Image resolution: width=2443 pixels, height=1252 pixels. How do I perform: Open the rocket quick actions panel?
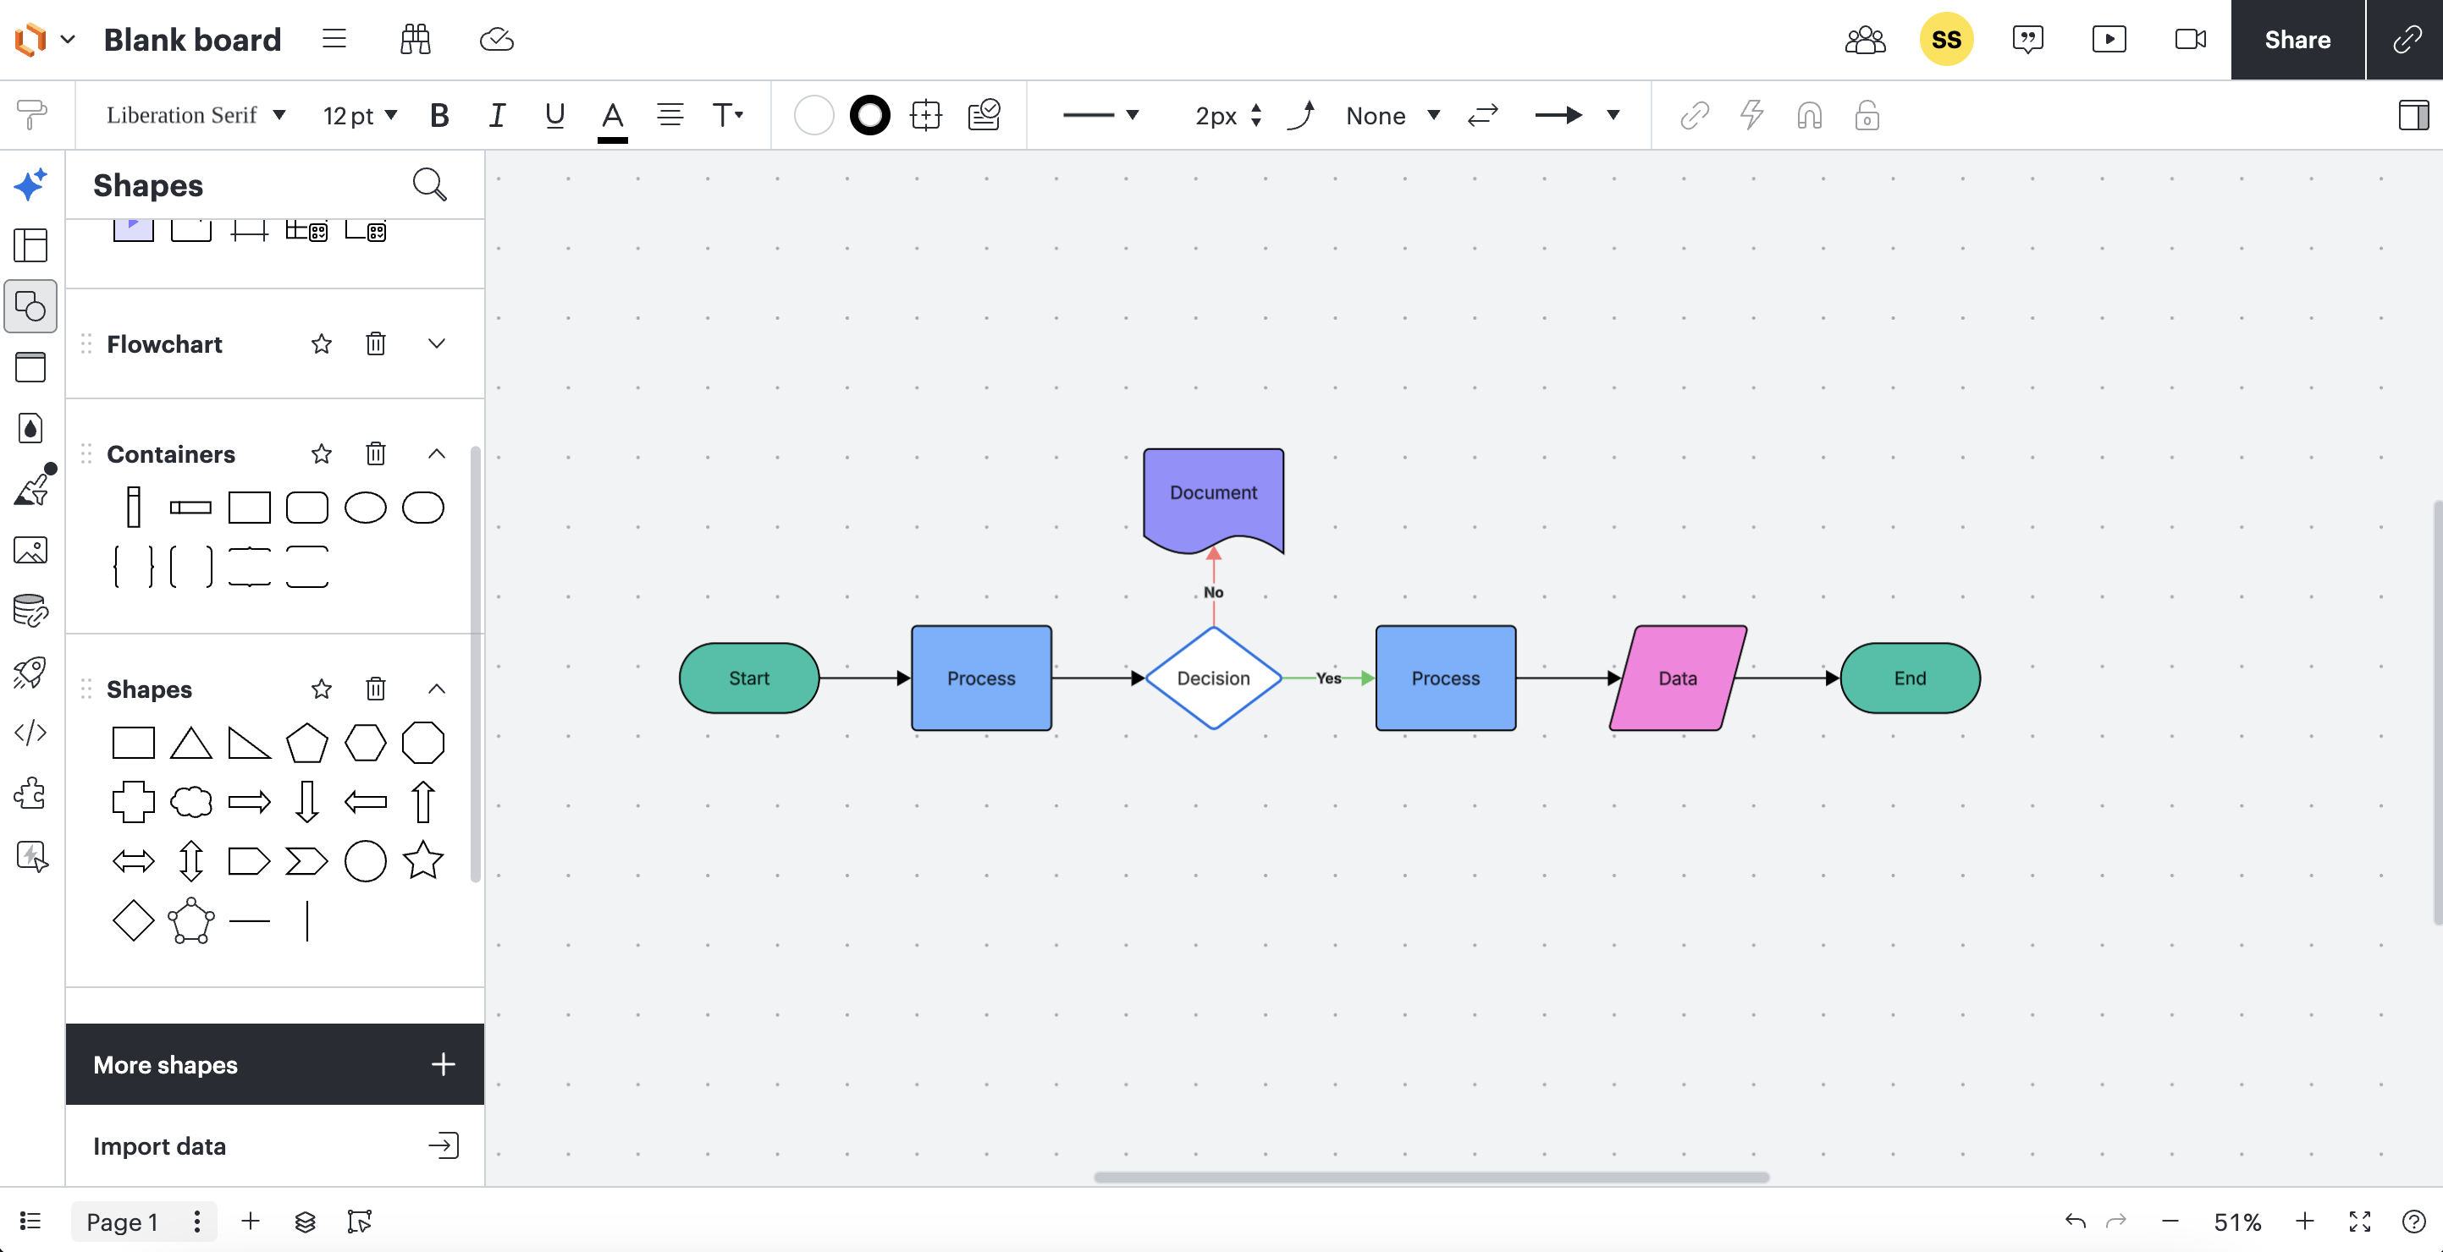point(30,672)
